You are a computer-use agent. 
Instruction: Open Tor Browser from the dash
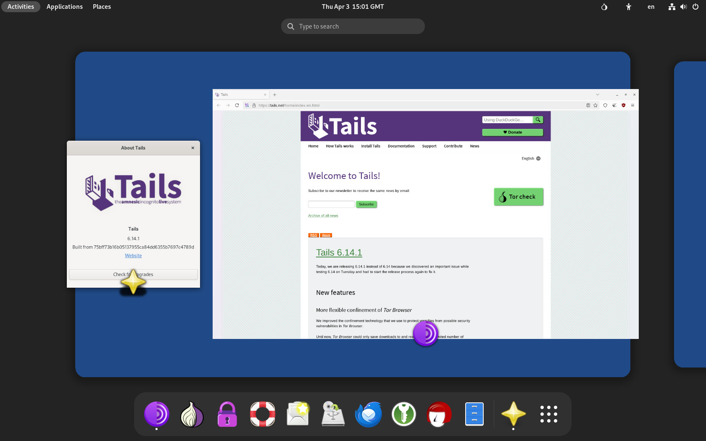pos(157,414)
